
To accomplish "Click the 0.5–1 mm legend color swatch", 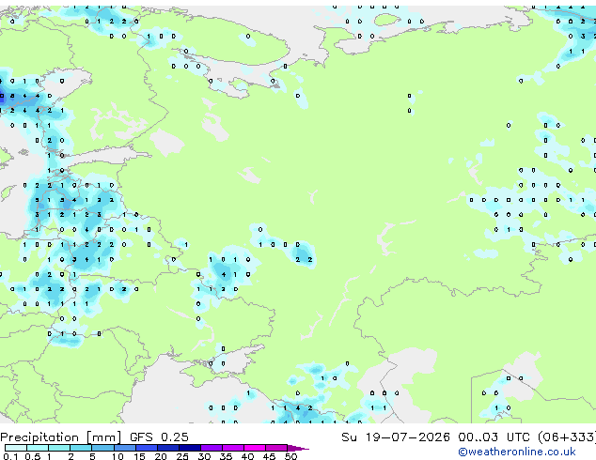I will pyautogui.click(x=38, y=448).
